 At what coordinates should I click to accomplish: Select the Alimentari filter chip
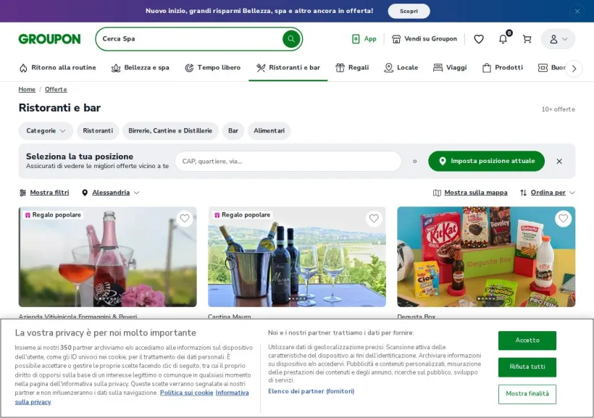(x=269, y=130)
